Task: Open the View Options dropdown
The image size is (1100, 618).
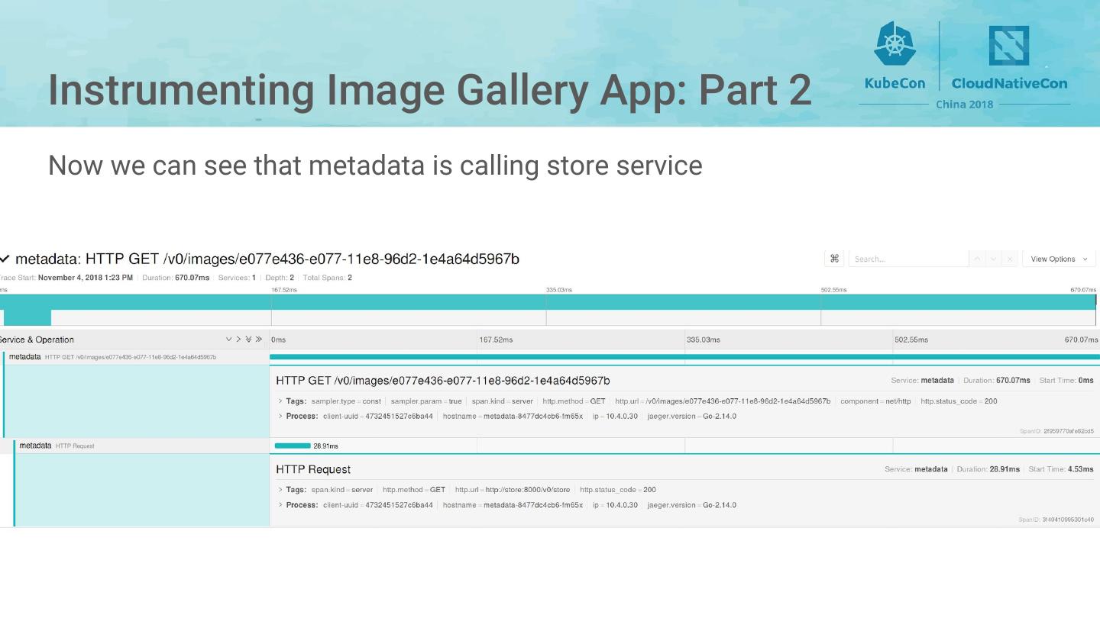Action: 1059,259
